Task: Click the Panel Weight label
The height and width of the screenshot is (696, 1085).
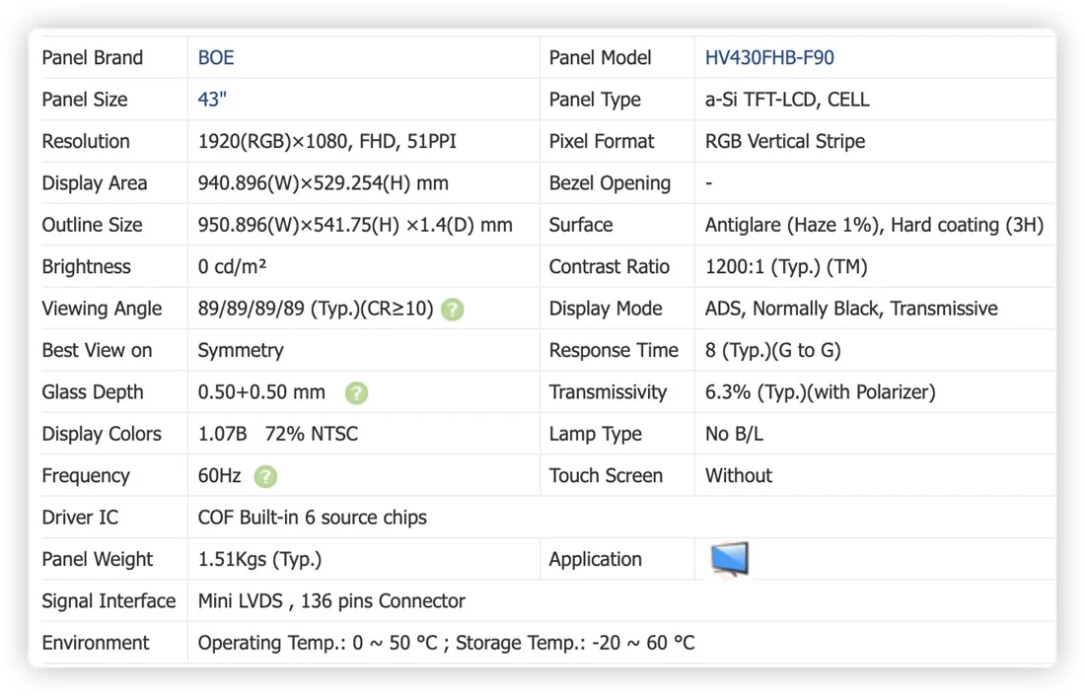Action: (97, 559)
